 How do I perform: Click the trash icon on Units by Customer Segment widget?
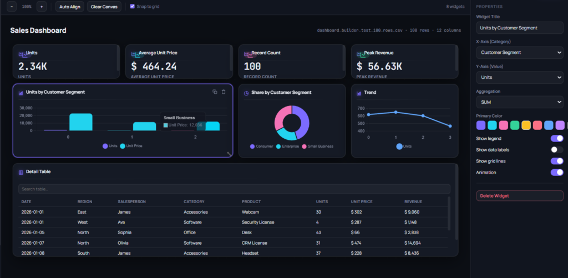224,92
